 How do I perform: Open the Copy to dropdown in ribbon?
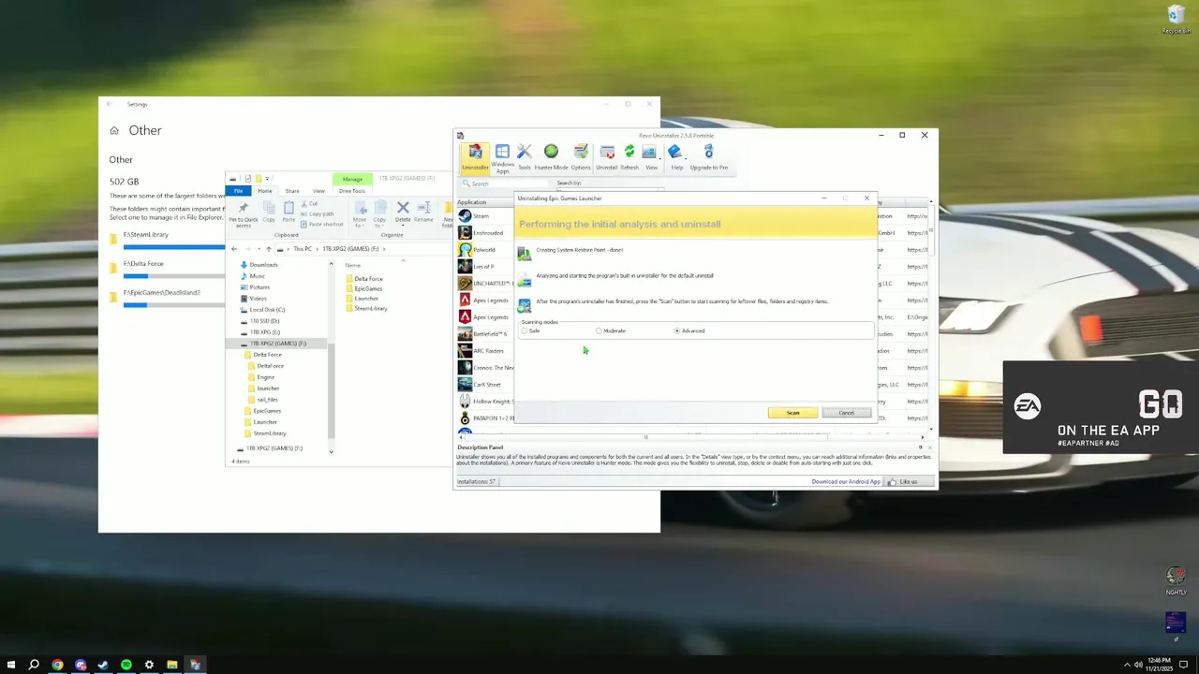tap(379, 214)
